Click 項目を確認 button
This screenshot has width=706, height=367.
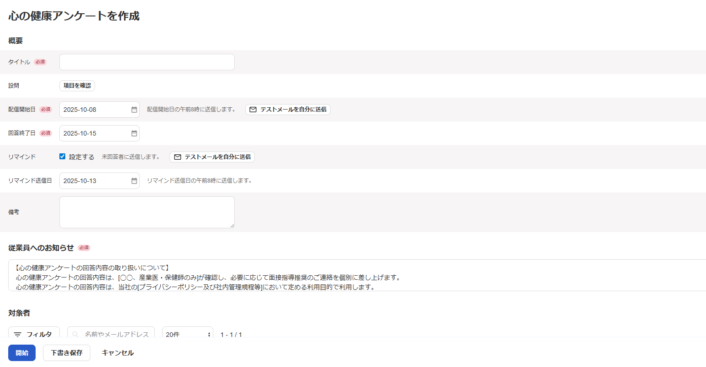[77, 85]
